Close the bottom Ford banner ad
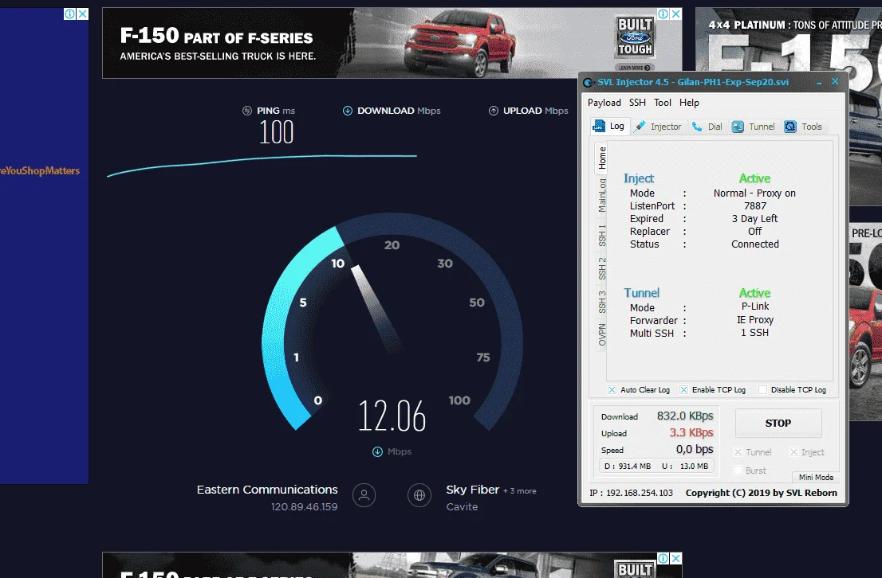The width and height of the screenshot is (882, 578). (676, 558)
